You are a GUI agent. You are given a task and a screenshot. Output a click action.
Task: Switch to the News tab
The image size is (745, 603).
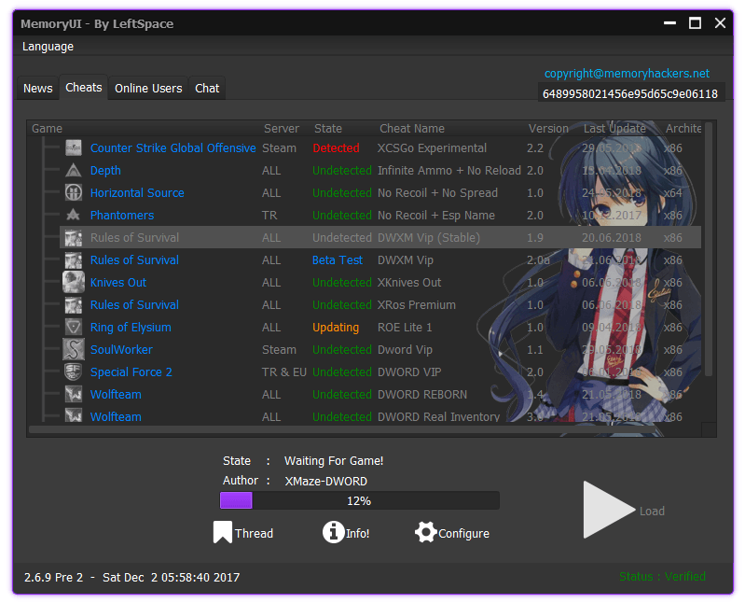(38, 89)
